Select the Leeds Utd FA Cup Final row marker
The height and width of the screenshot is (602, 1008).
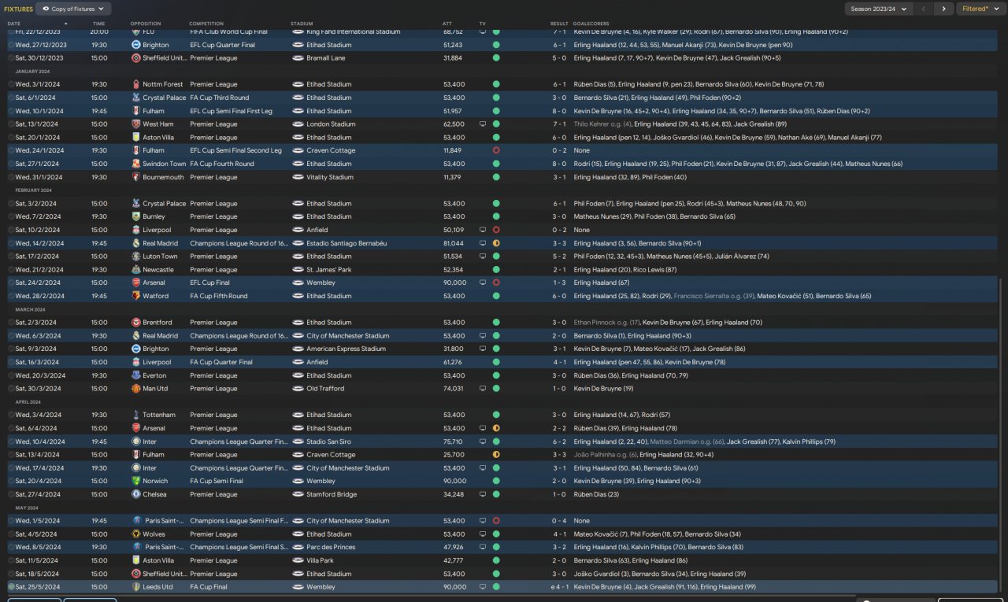11,587
